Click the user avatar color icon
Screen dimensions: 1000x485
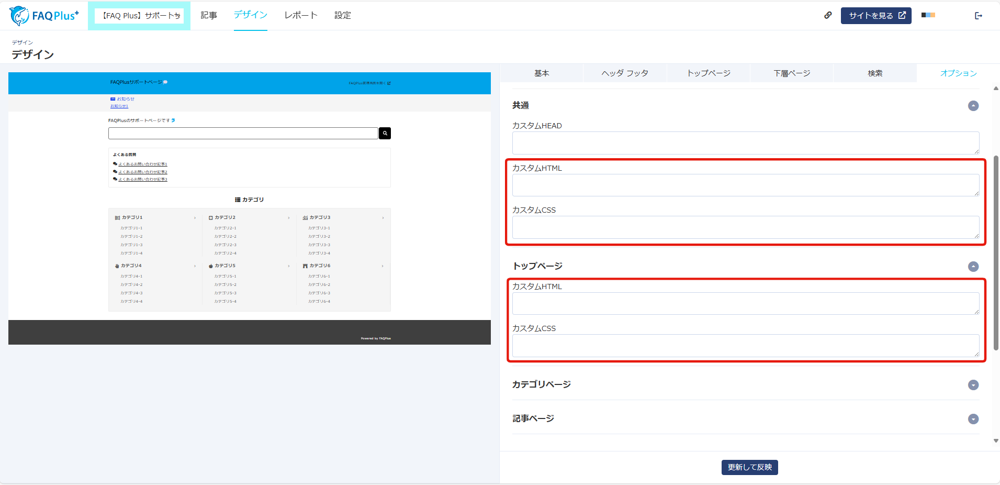click(928, 15)
